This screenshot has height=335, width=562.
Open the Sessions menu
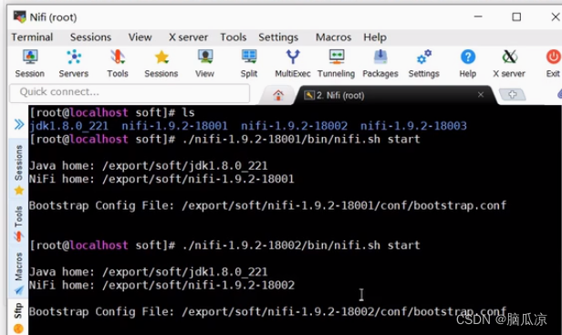90,37
